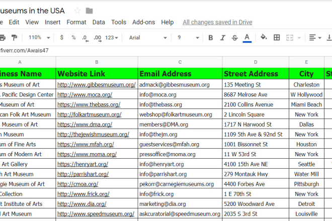Expand the merge cells dropdown arrow
332x221 pixels.
coord(299,38)
